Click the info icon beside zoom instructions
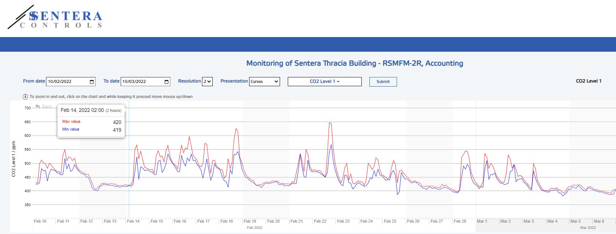Image resolution: width=616 pixels, height=234 pixels. tap(25, 97)
